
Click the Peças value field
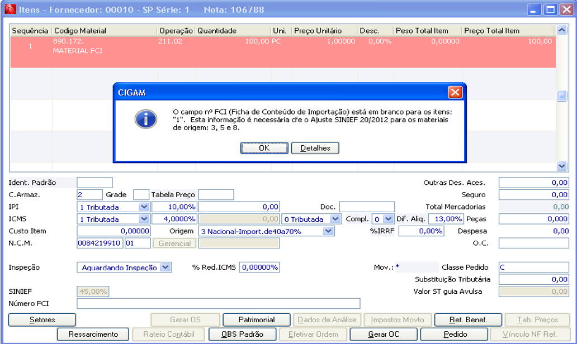coord(533,219)
